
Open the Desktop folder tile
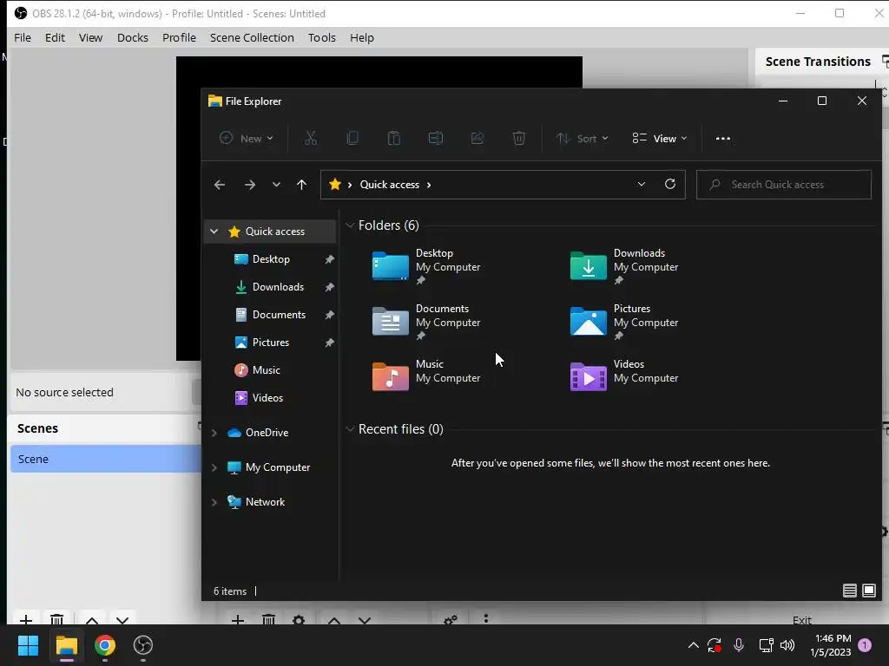point(426,265)
